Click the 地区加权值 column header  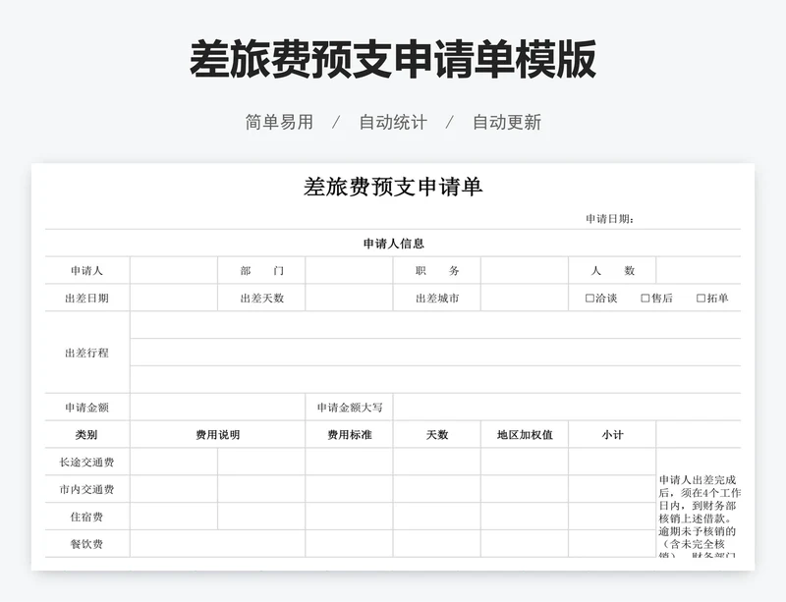(x=524, y=435)
